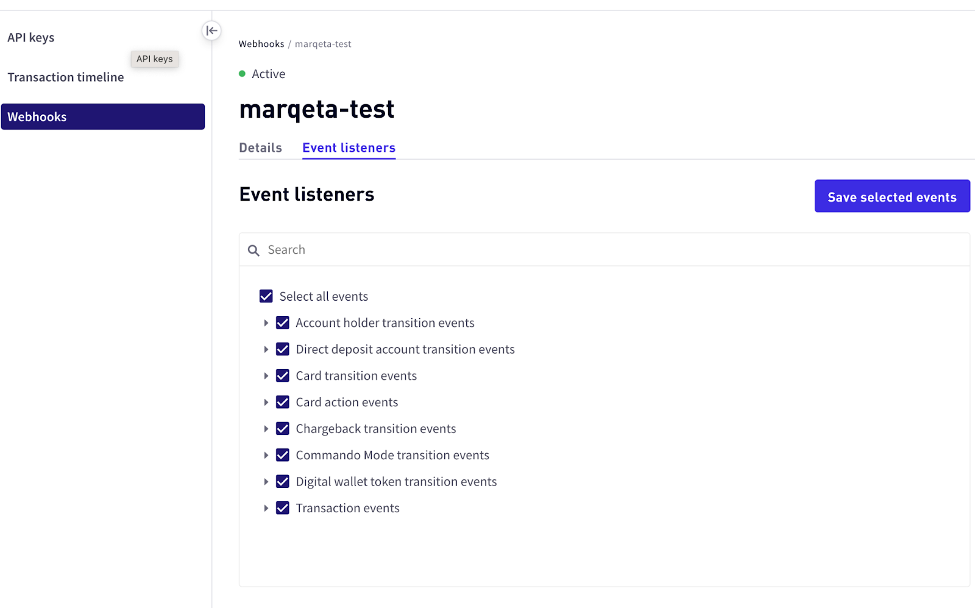Go to Webhooks via the breadcrumb

coord(261,44)
